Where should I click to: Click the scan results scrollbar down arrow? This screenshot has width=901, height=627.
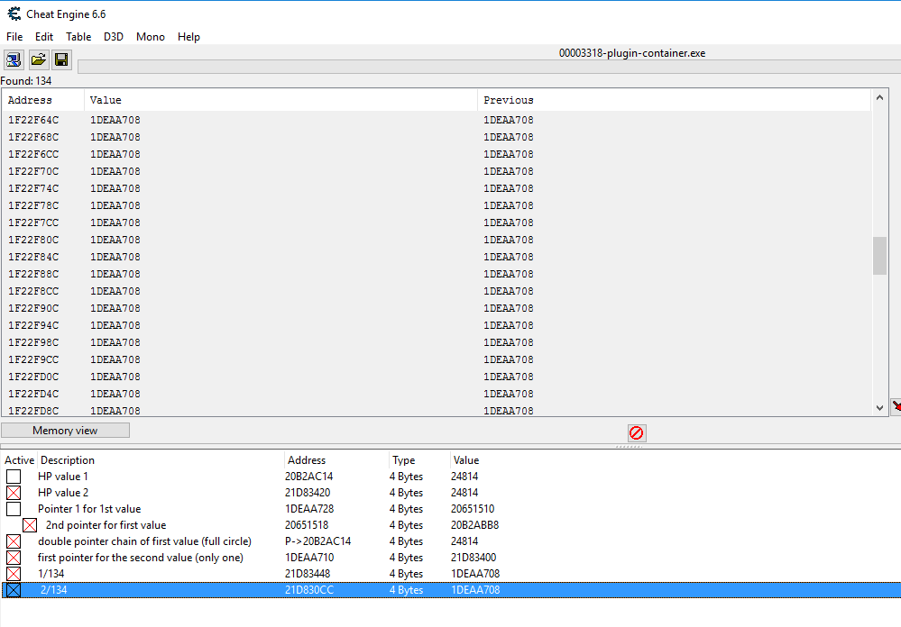pos(879,406)
